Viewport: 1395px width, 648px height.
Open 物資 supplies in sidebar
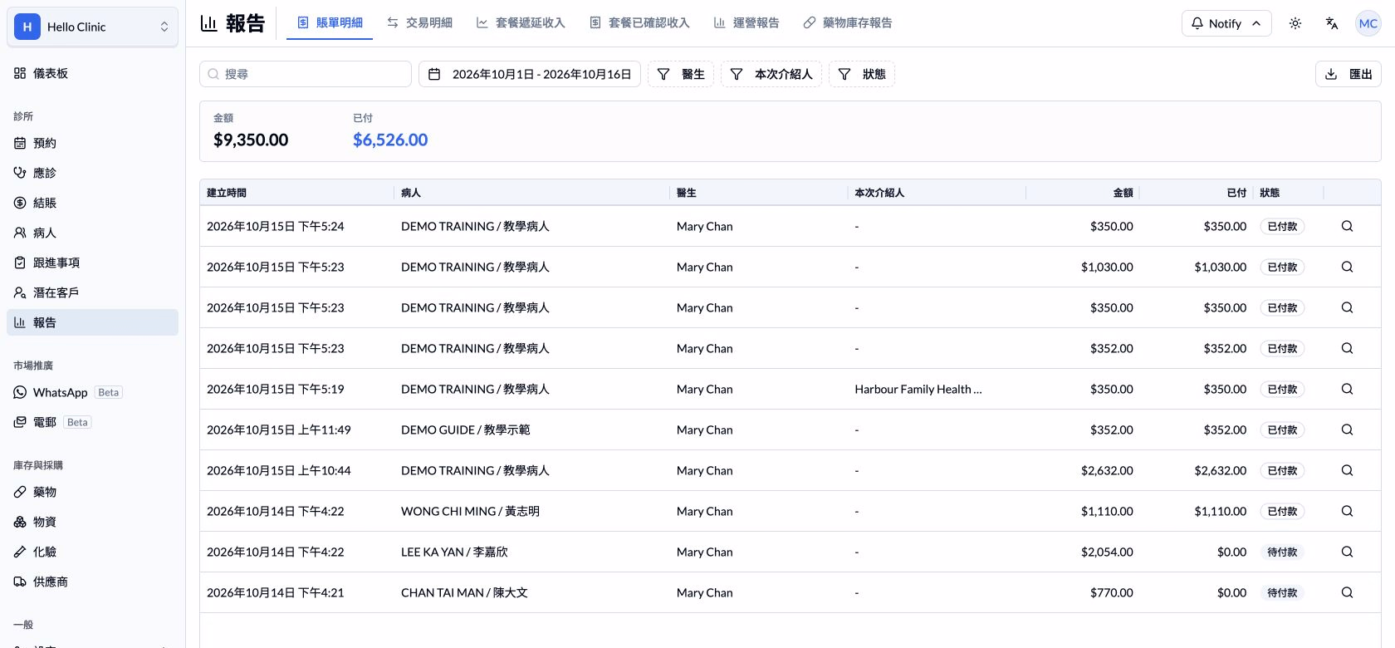[x=92, y=522]
